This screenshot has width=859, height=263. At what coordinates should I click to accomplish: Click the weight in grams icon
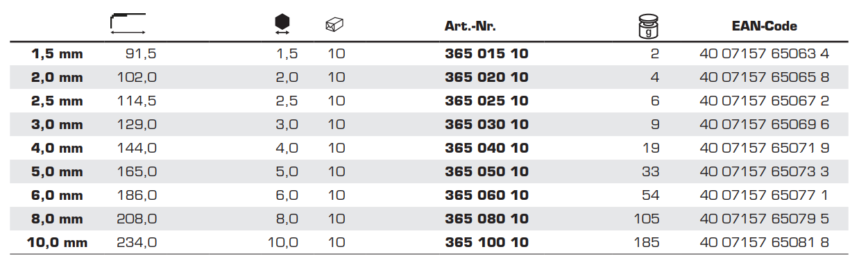pos(649,27)
